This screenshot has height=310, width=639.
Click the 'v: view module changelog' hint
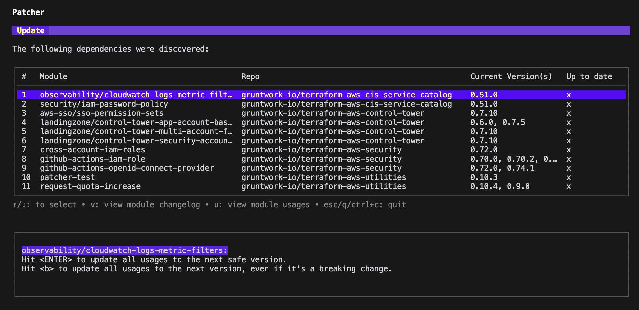pos(145,205)
